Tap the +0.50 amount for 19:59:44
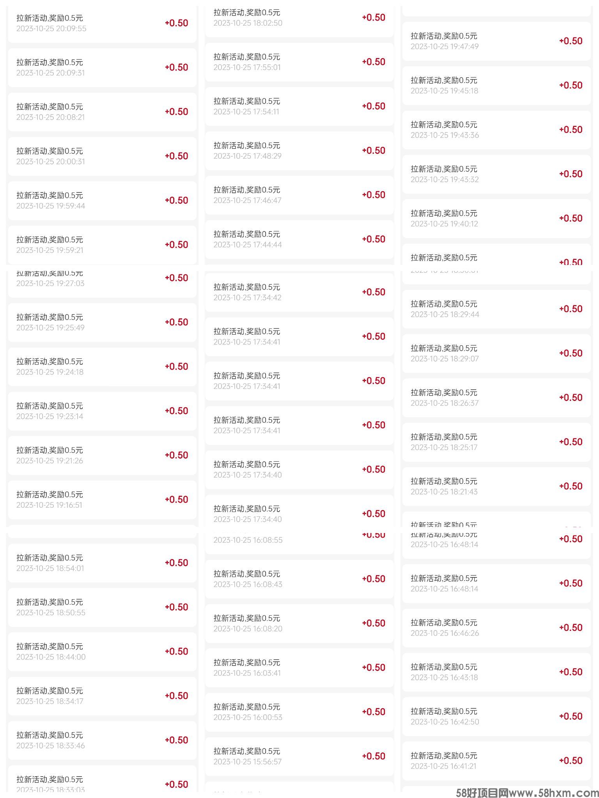This screenshot has height=798, width=599. tap(176, 200)
